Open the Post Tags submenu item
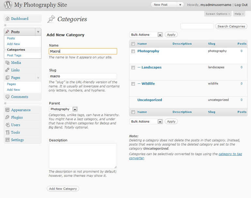 coord(14,55)
